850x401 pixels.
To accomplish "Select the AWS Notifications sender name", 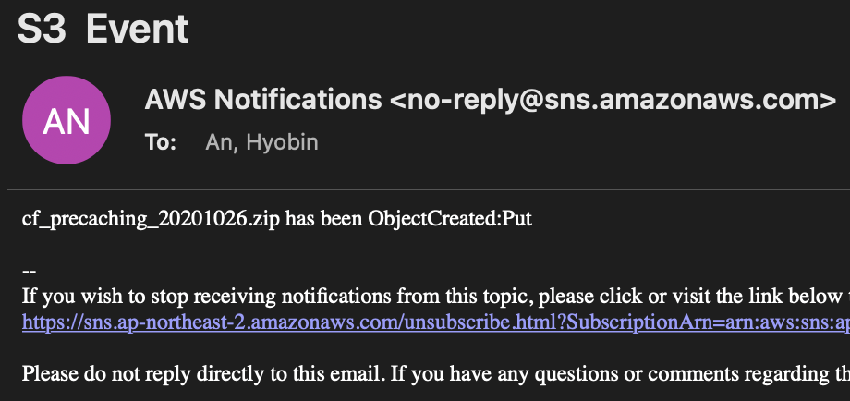I will [263, 100].
